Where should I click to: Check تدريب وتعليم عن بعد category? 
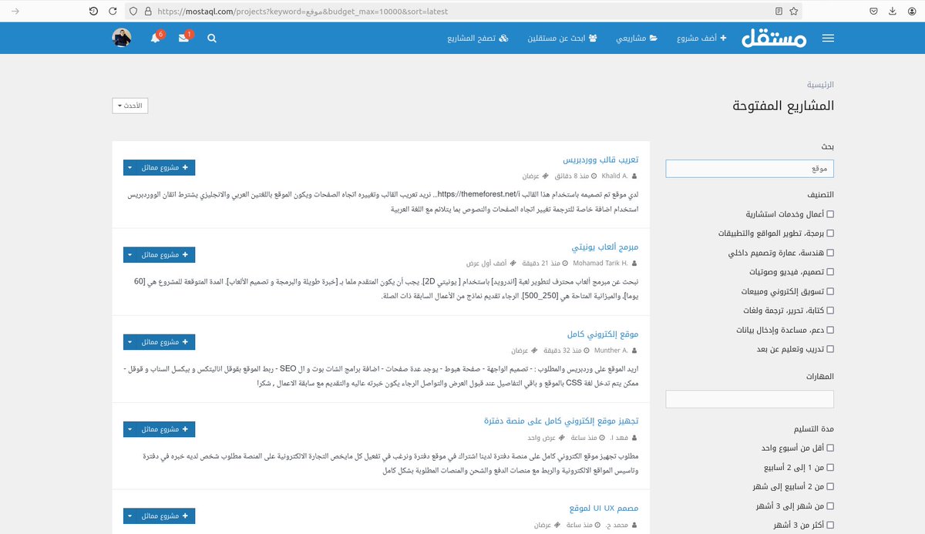(x=829, y=349)
